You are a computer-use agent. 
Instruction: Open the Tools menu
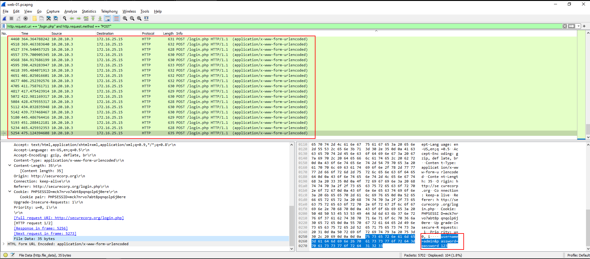coord(145,11)
